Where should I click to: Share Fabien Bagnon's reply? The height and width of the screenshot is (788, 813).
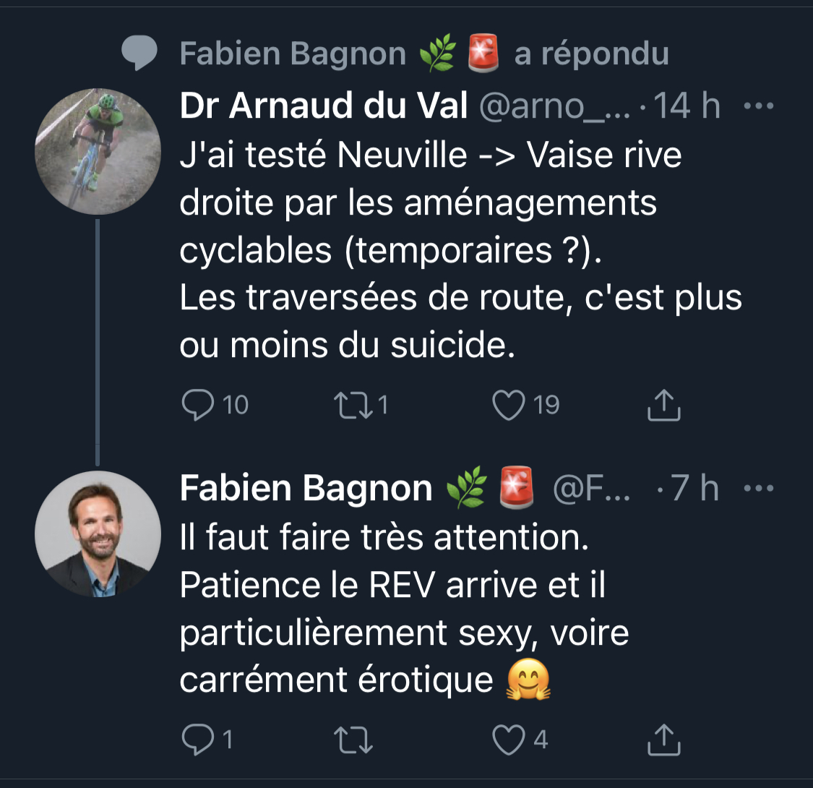coord(663,740)
